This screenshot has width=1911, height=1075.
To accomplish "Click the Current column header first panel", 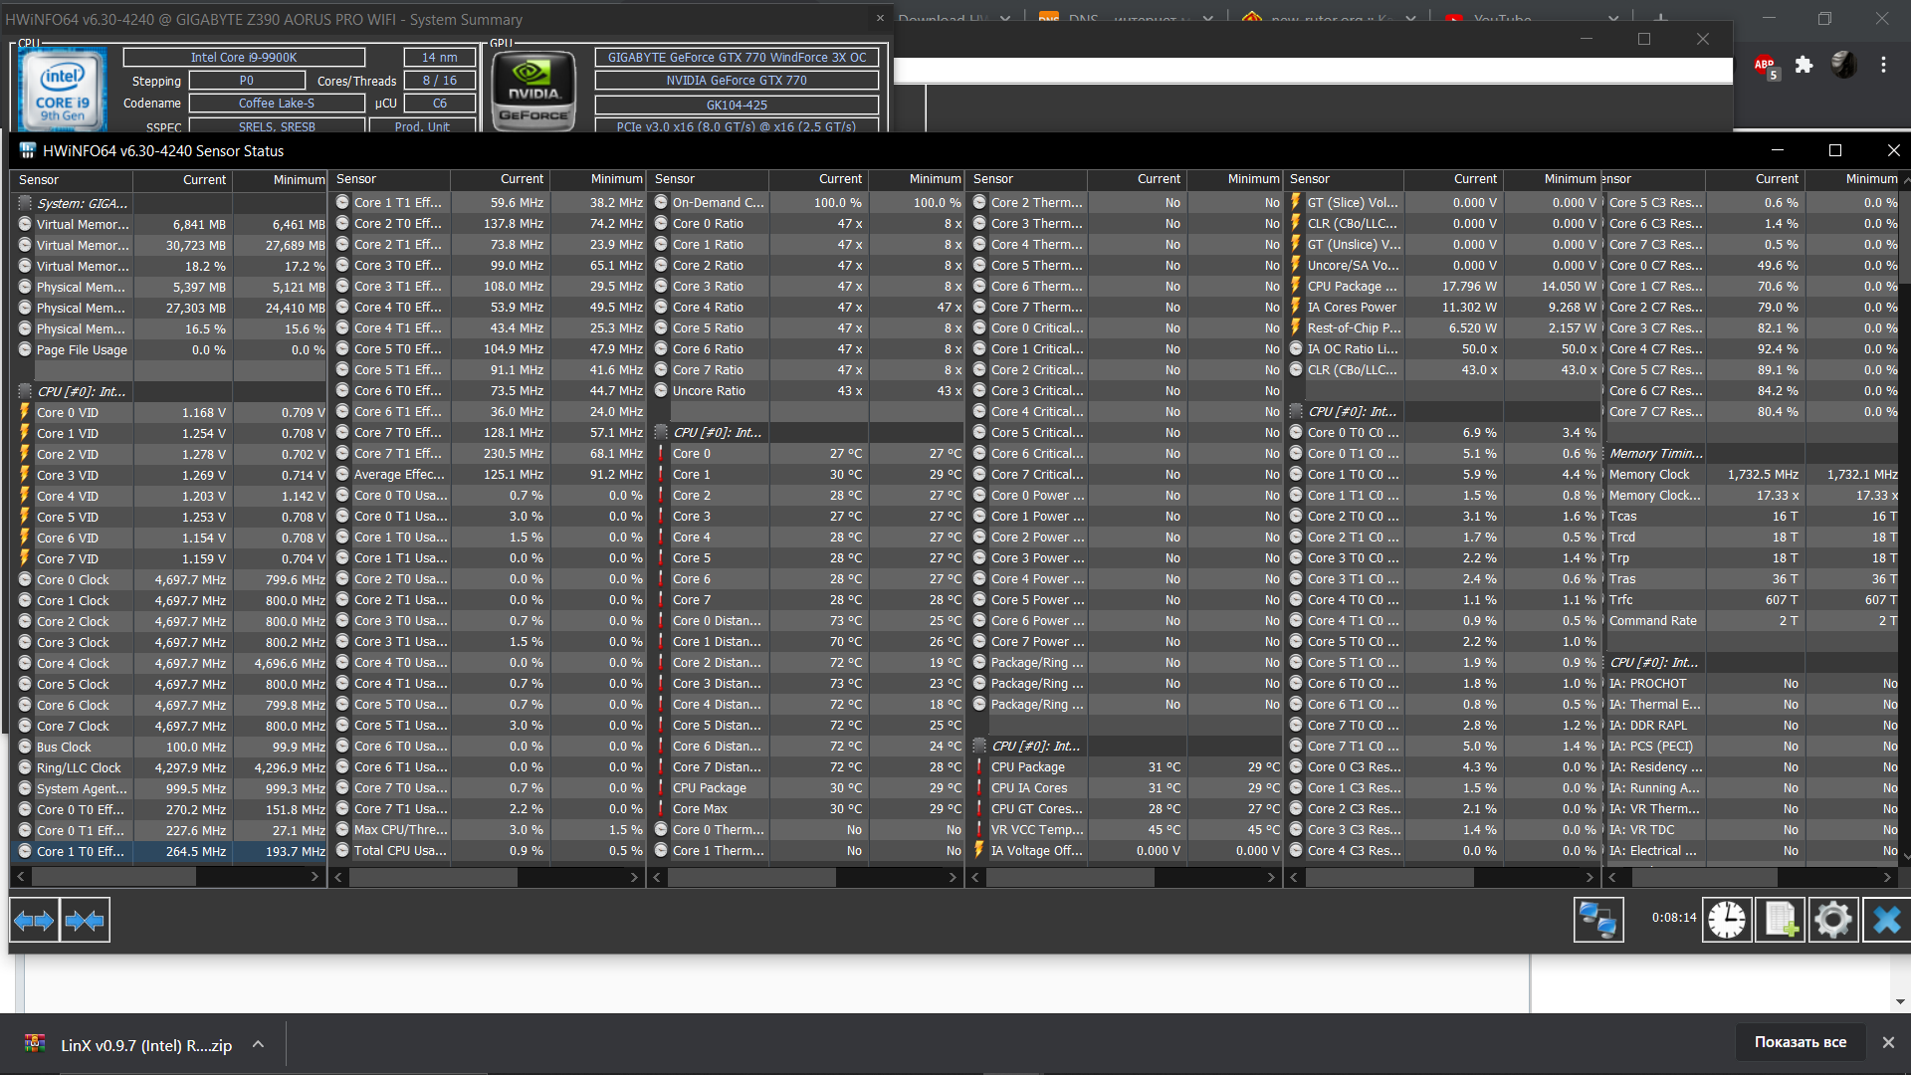I will click(204, 180).
